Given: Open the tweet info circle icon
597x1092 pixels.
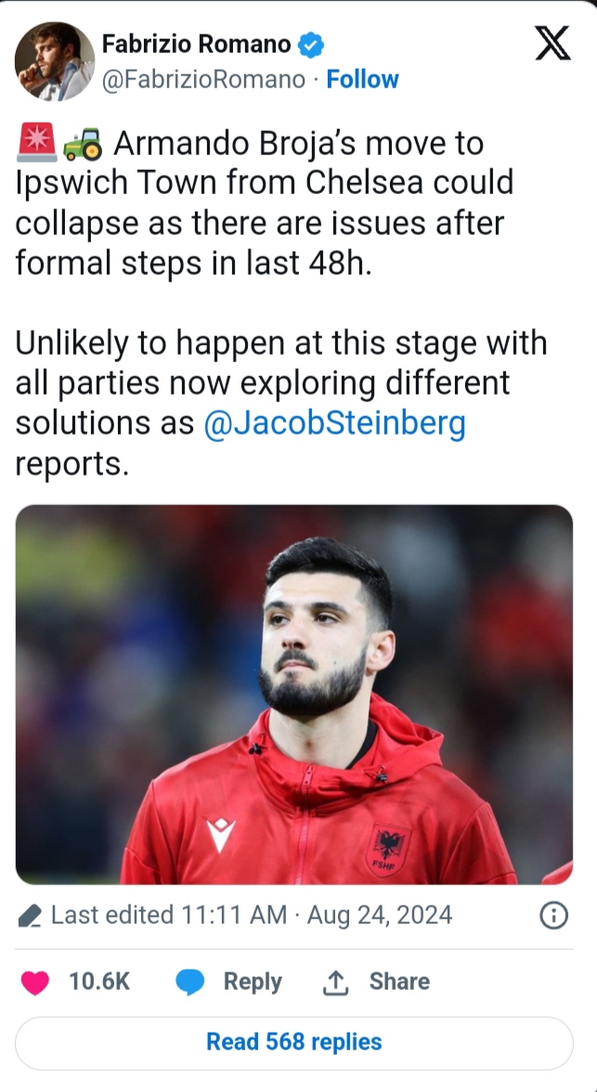Looking at the screenshot, I should point(553,916).
